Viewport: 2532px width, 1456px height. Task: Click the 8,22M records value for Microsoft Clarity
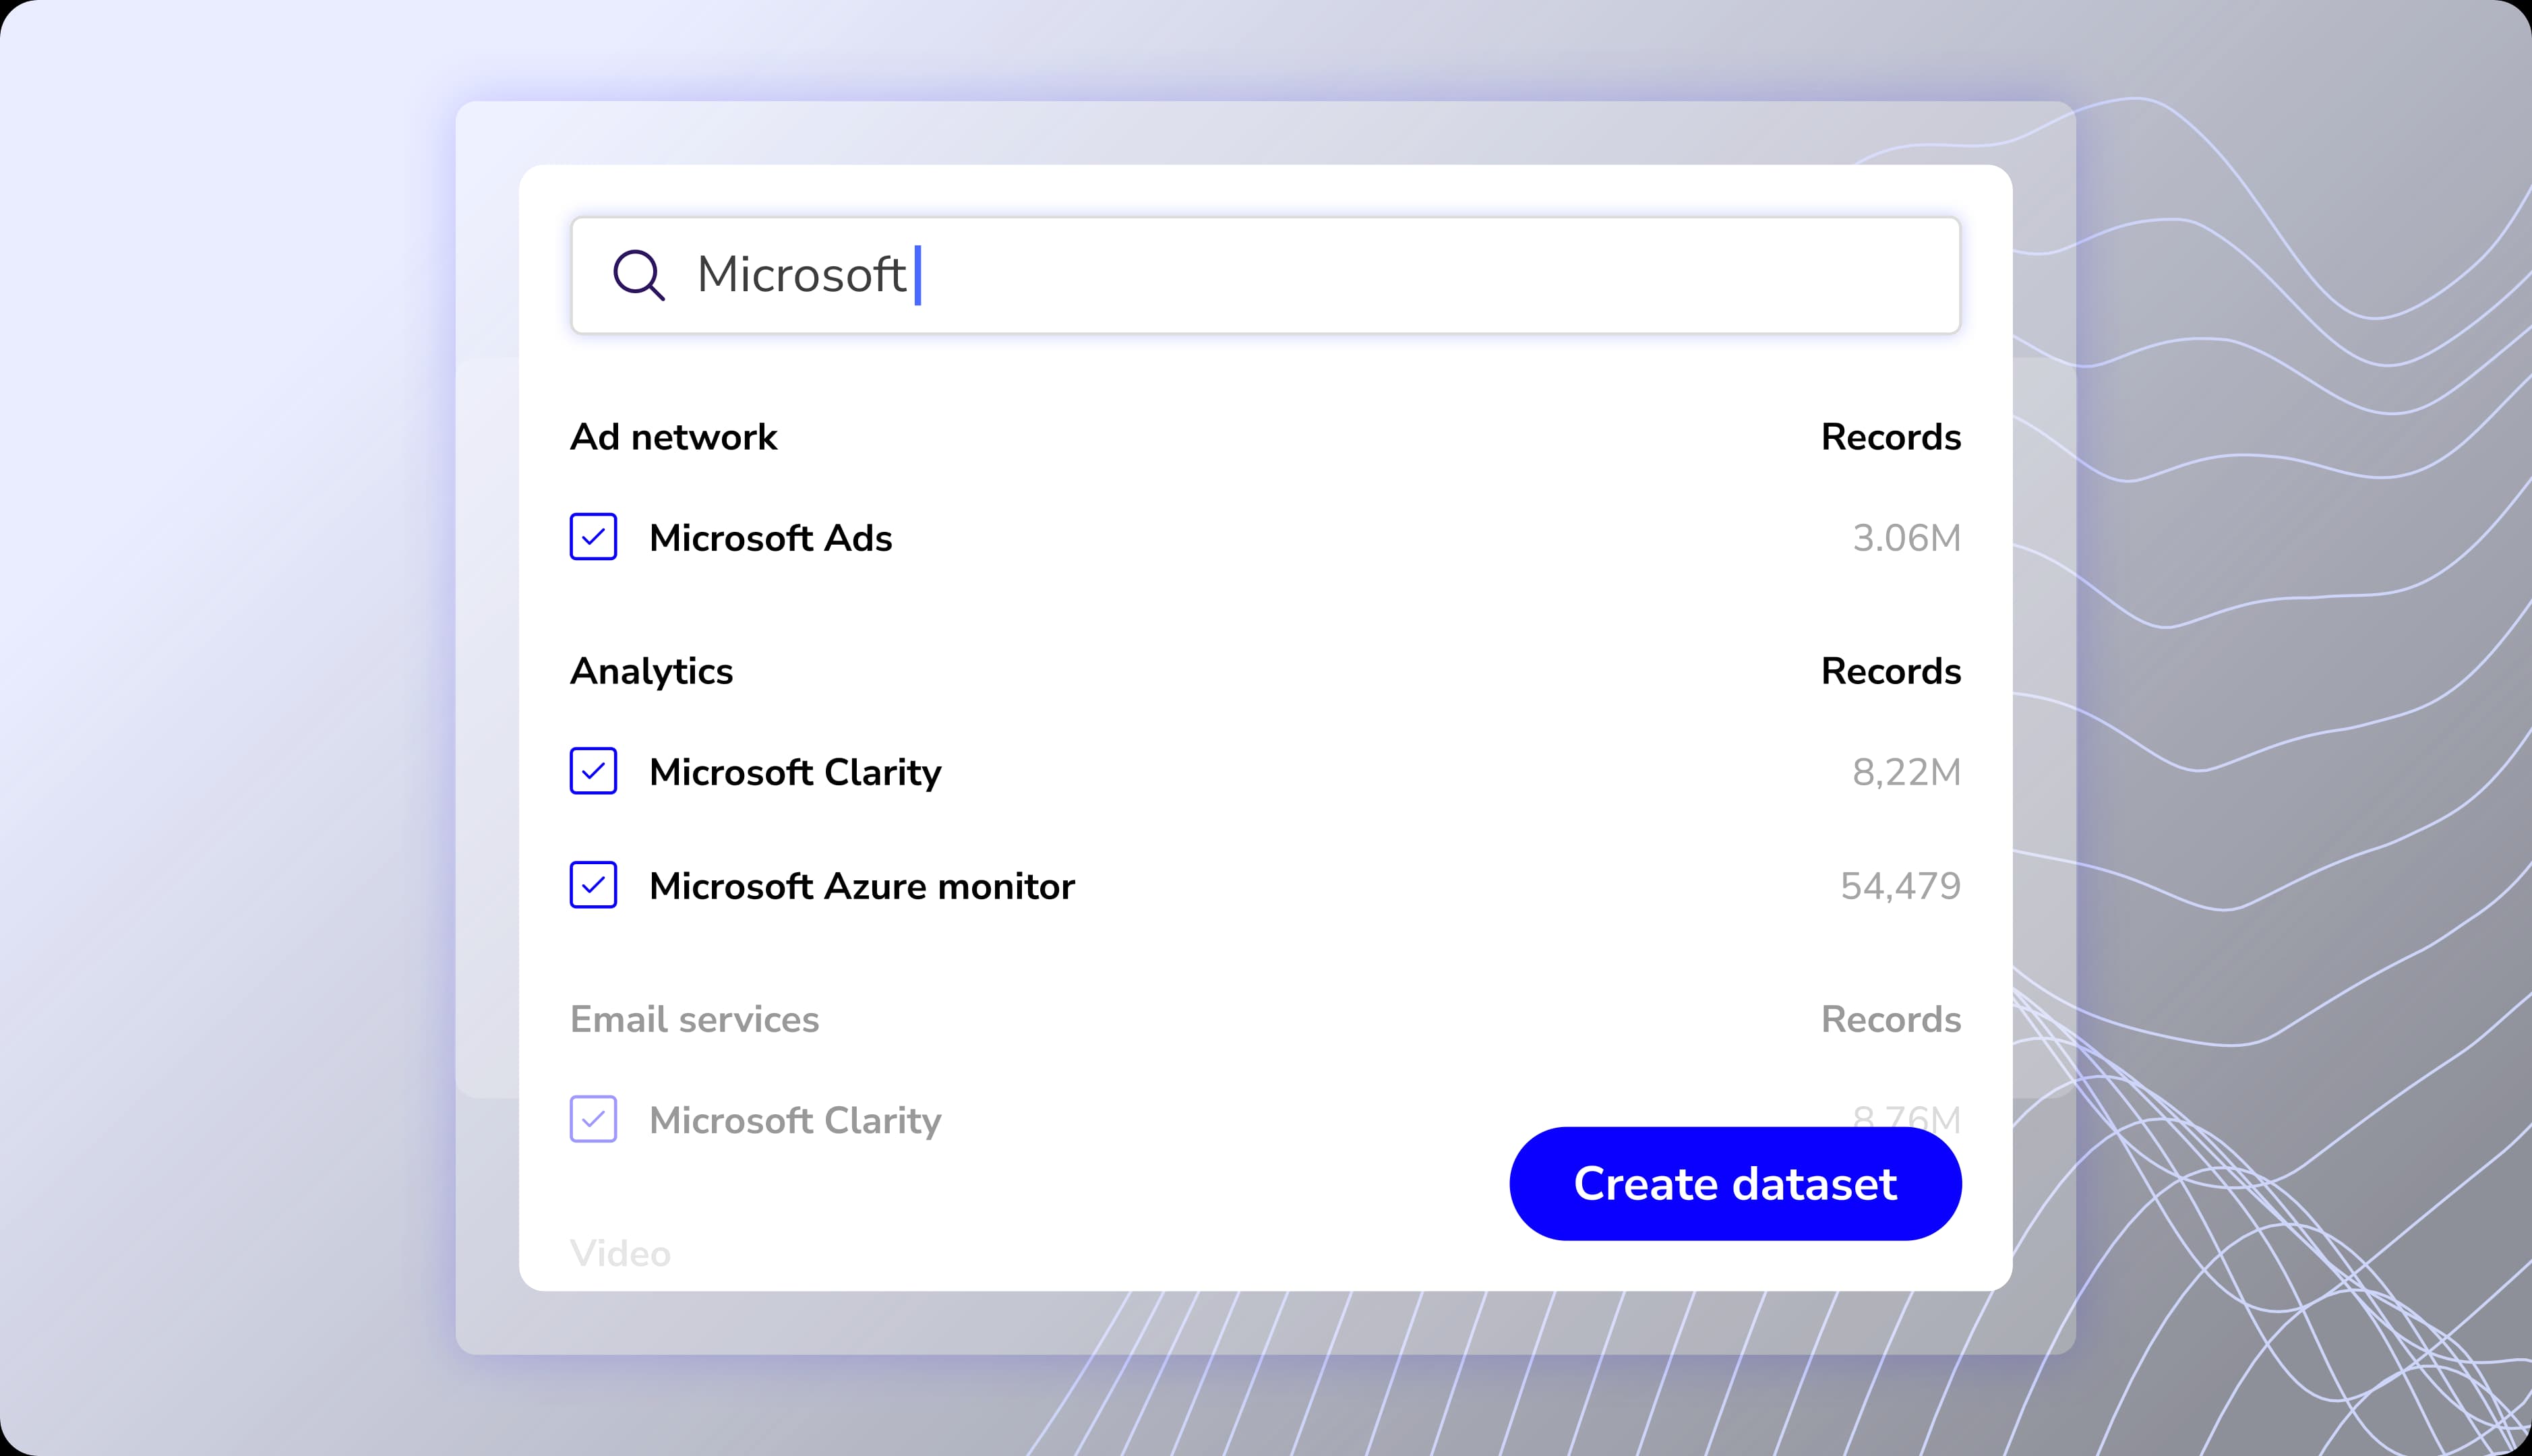[x=1905, y=771]
